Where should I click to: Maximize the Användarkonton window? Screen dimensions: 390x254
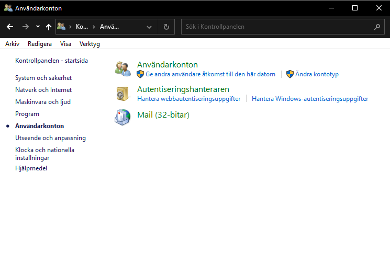[x=355, y=8]
